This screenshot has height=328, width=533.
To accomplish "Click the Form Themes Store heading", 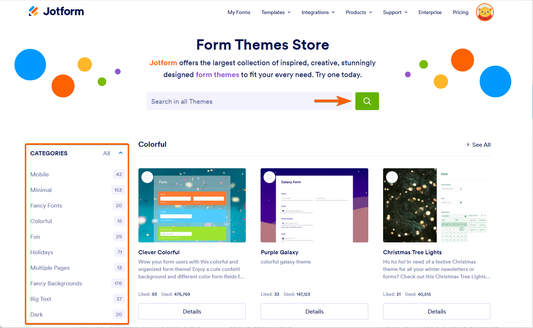I will [x=263, y=45].
